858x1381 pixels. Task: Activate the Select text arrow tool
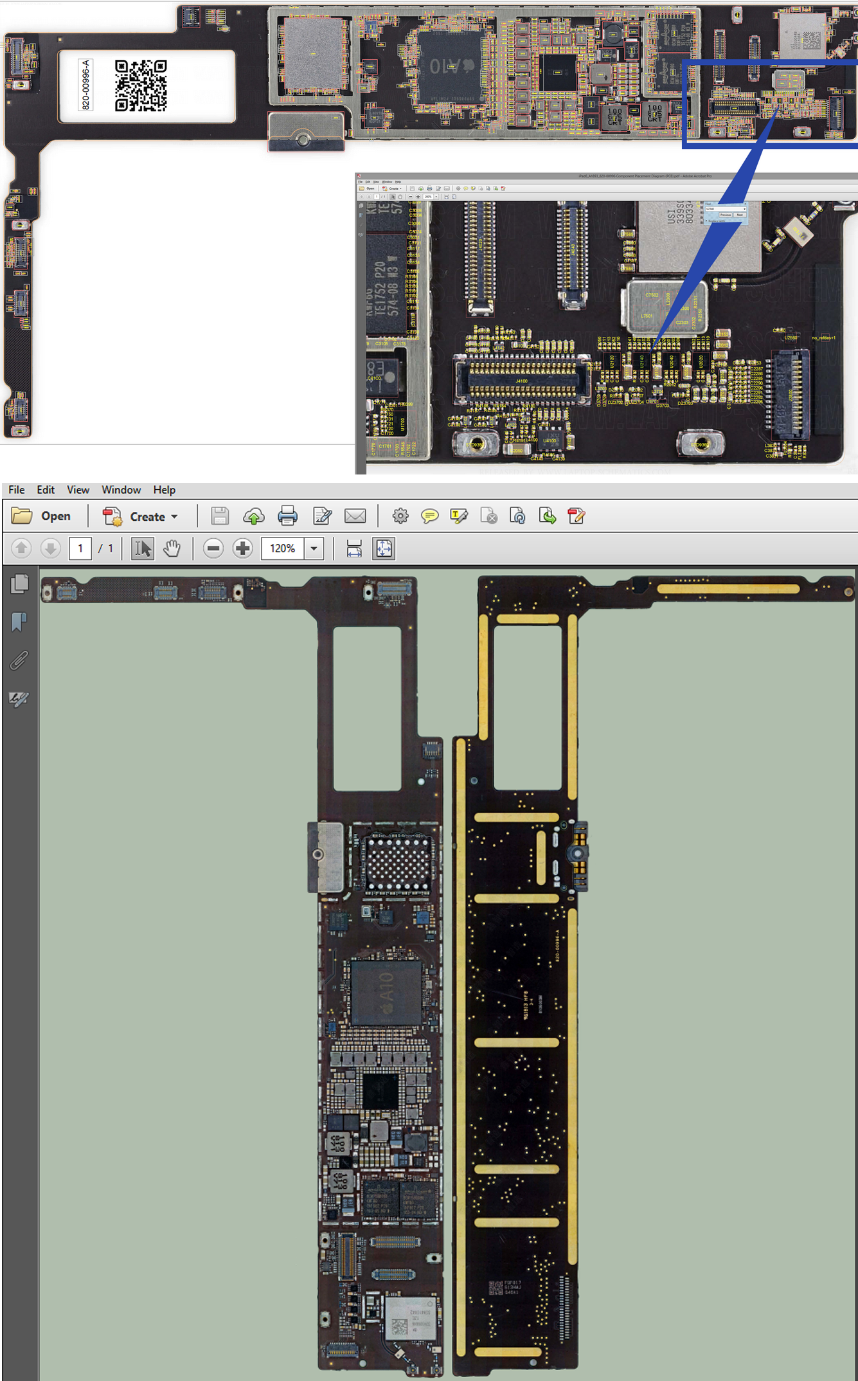[x=142, y=548]
